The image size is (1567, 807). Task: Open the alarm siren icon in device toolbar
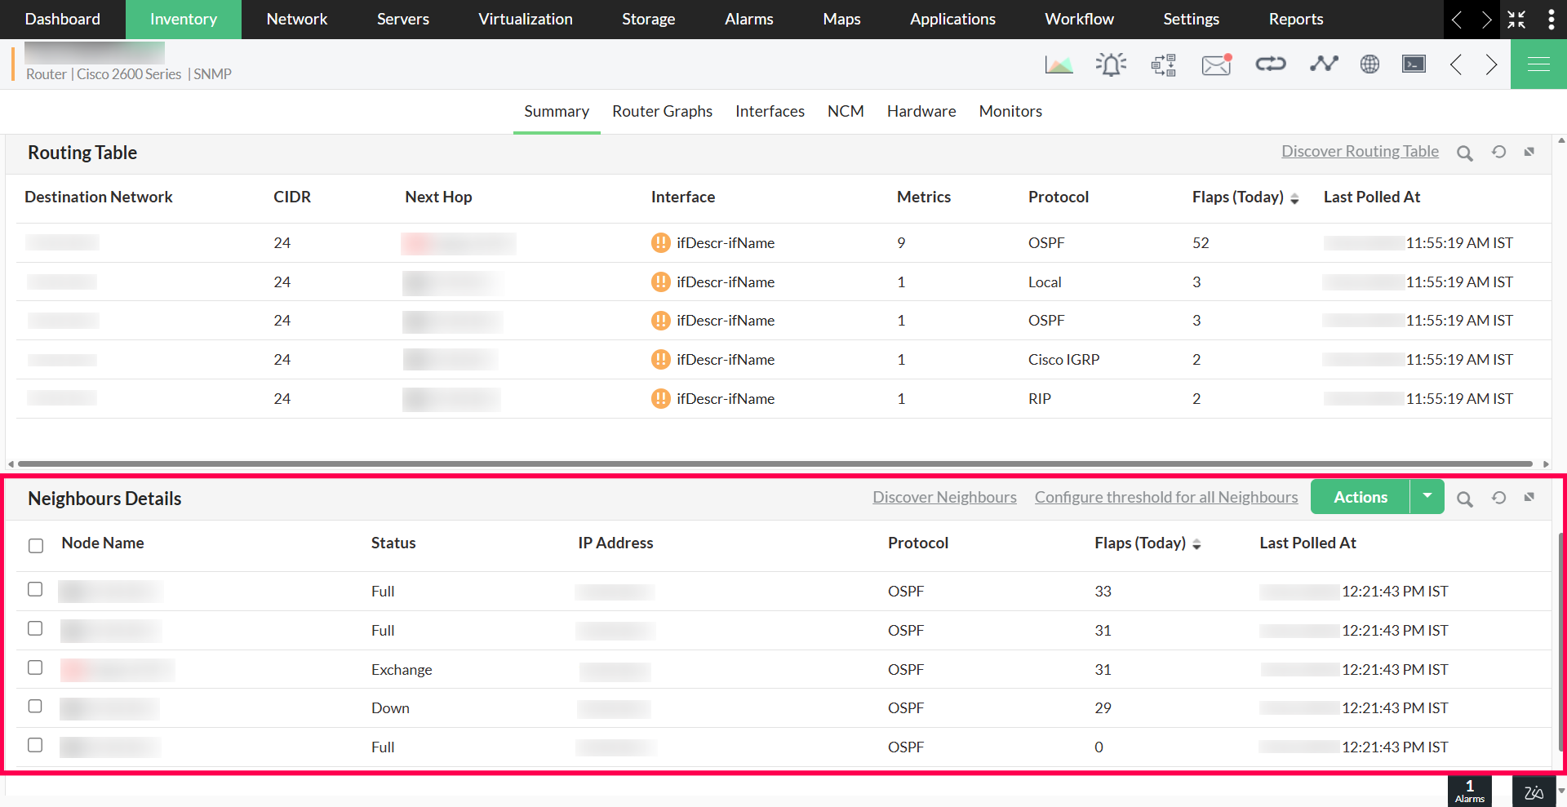(x=1111, y=64)
